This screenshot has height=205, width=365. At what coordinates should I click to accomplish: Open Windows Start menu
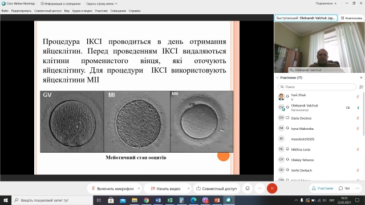6,200
